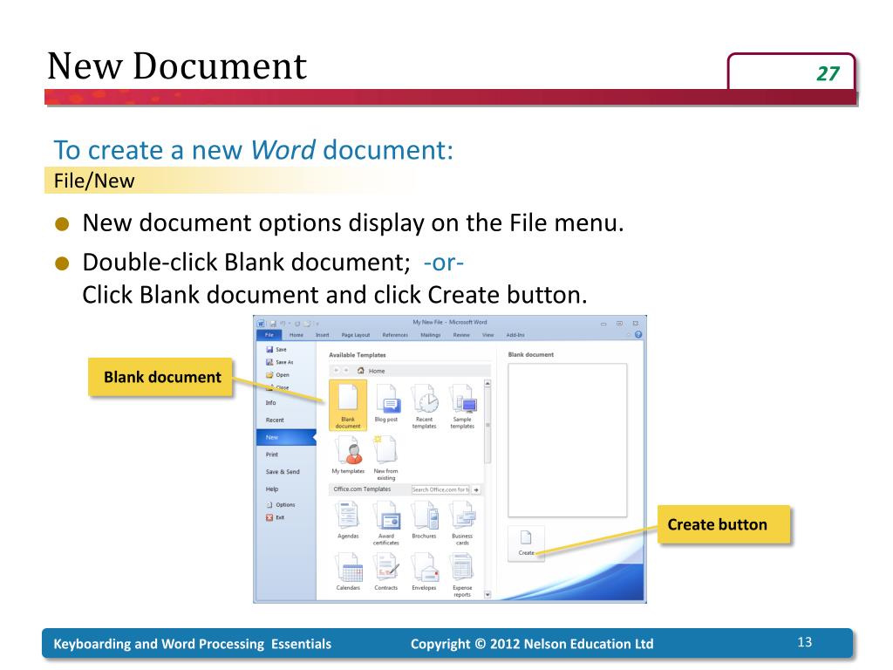The width and height of the screenshot is (893, 670).
Task: Select Recent in the File menu
Action: tap(285, 420)
